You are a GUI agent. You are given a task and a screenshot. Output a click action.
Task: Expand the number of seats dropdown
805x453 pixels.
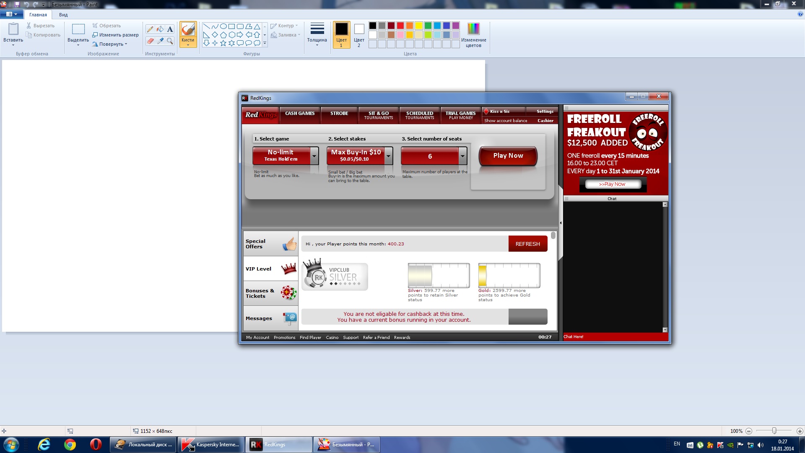point(462,156)
